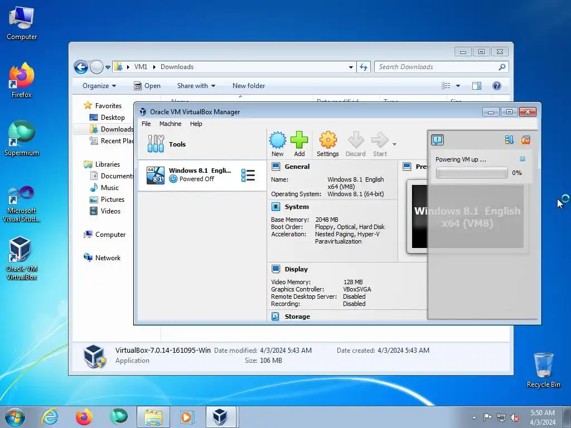
Task: Open the view options dropdown arrow
Action: 458,86
